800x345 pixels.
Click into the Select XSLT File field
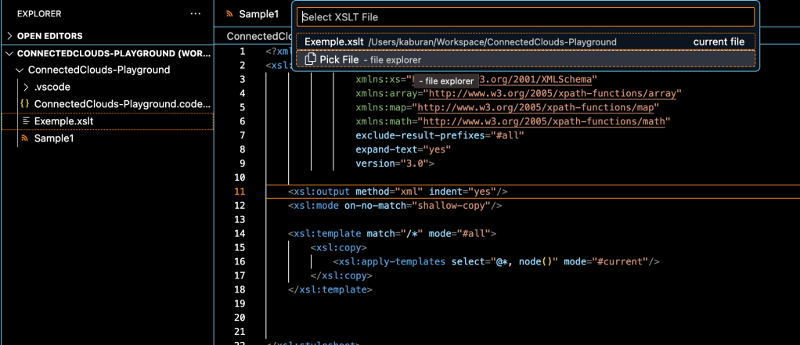524,16
